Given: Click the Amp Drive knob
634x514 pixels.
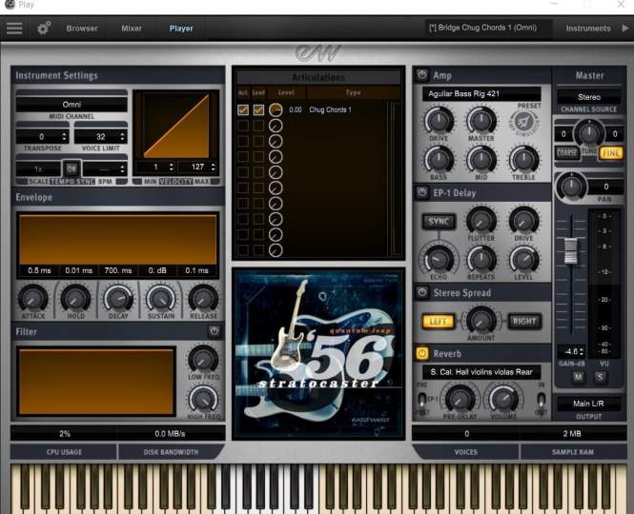Looking at the screenshot, I should tap(439, 120).
